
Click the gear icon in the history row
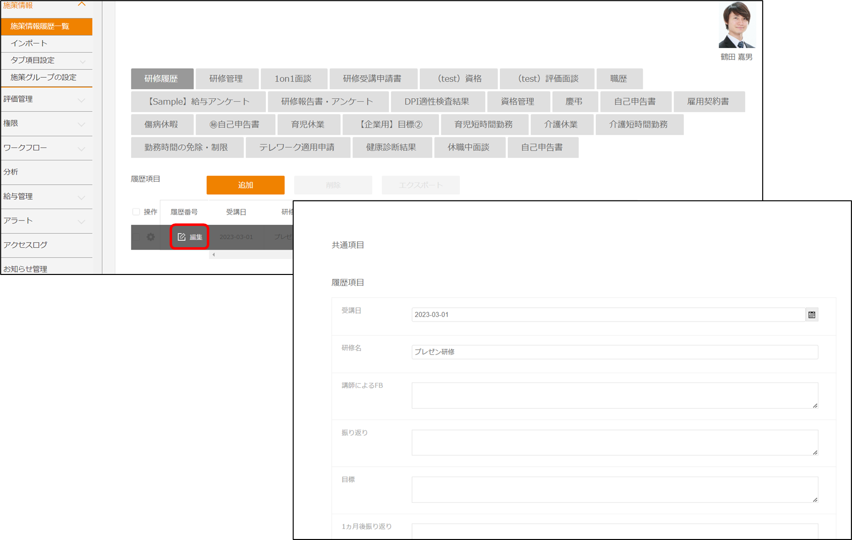click(151, 237)
